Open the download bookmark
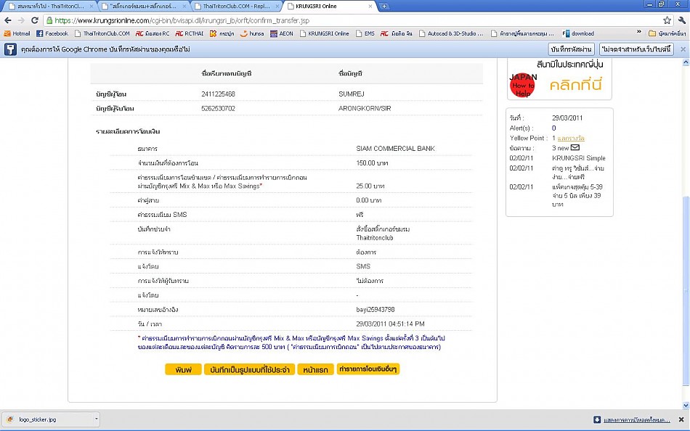Screen dimensions: 690x431 [578, 33]
